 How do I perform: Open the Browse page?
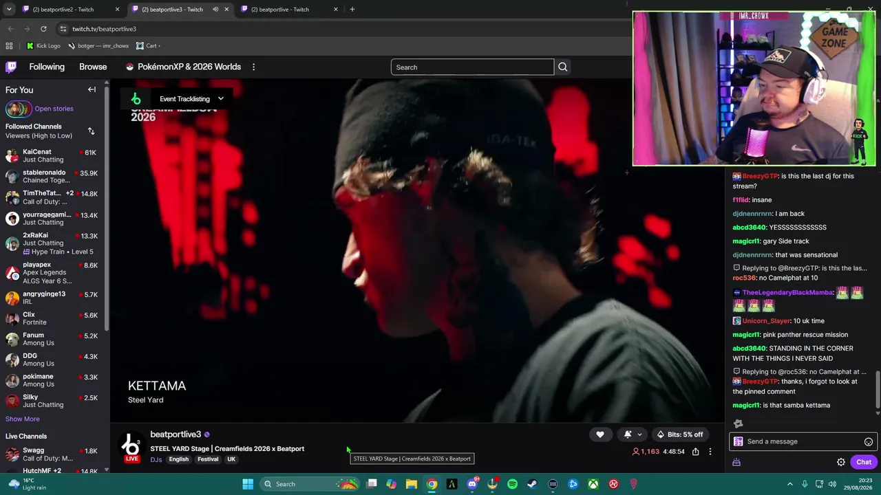93,67
